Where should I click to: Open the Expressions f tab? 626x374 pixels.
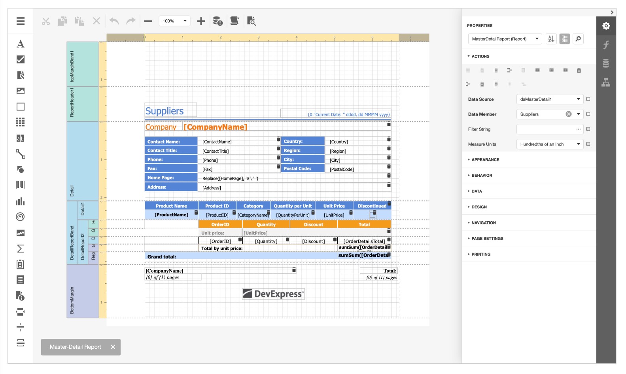click(606, 45)
